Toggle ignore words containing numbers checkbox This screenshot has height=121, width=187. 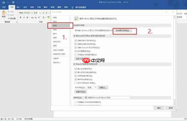tap(76, 44)
